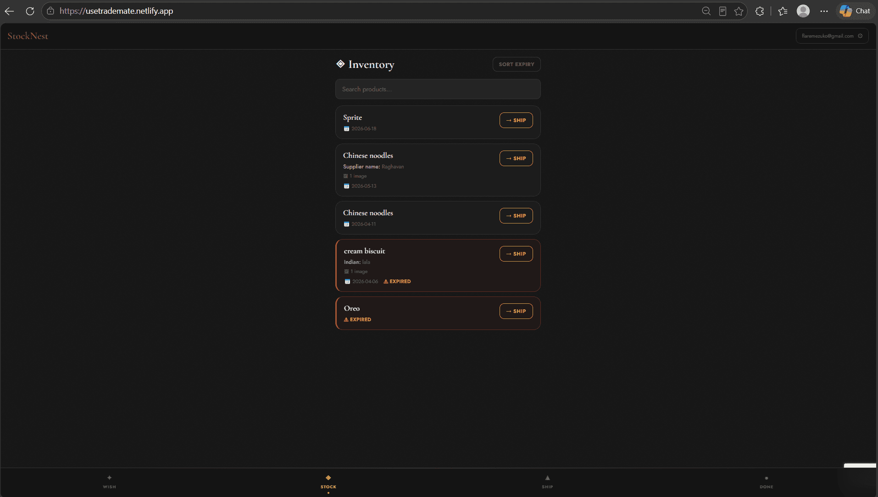Click the address bar URL
Image resolution: width=878 pixels, height=497 pixels.
click(x=116, y=11)
